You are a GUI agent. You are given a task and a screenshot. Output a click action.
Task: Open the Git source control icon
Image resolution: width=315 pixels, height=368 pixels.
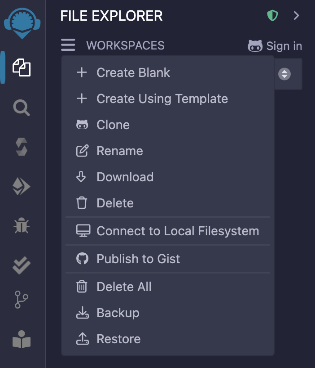(x=22, y=300)
